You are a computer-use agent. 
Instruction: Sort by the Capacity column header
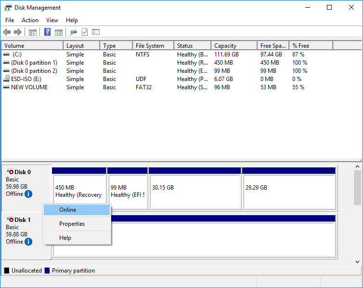(234, 46)
